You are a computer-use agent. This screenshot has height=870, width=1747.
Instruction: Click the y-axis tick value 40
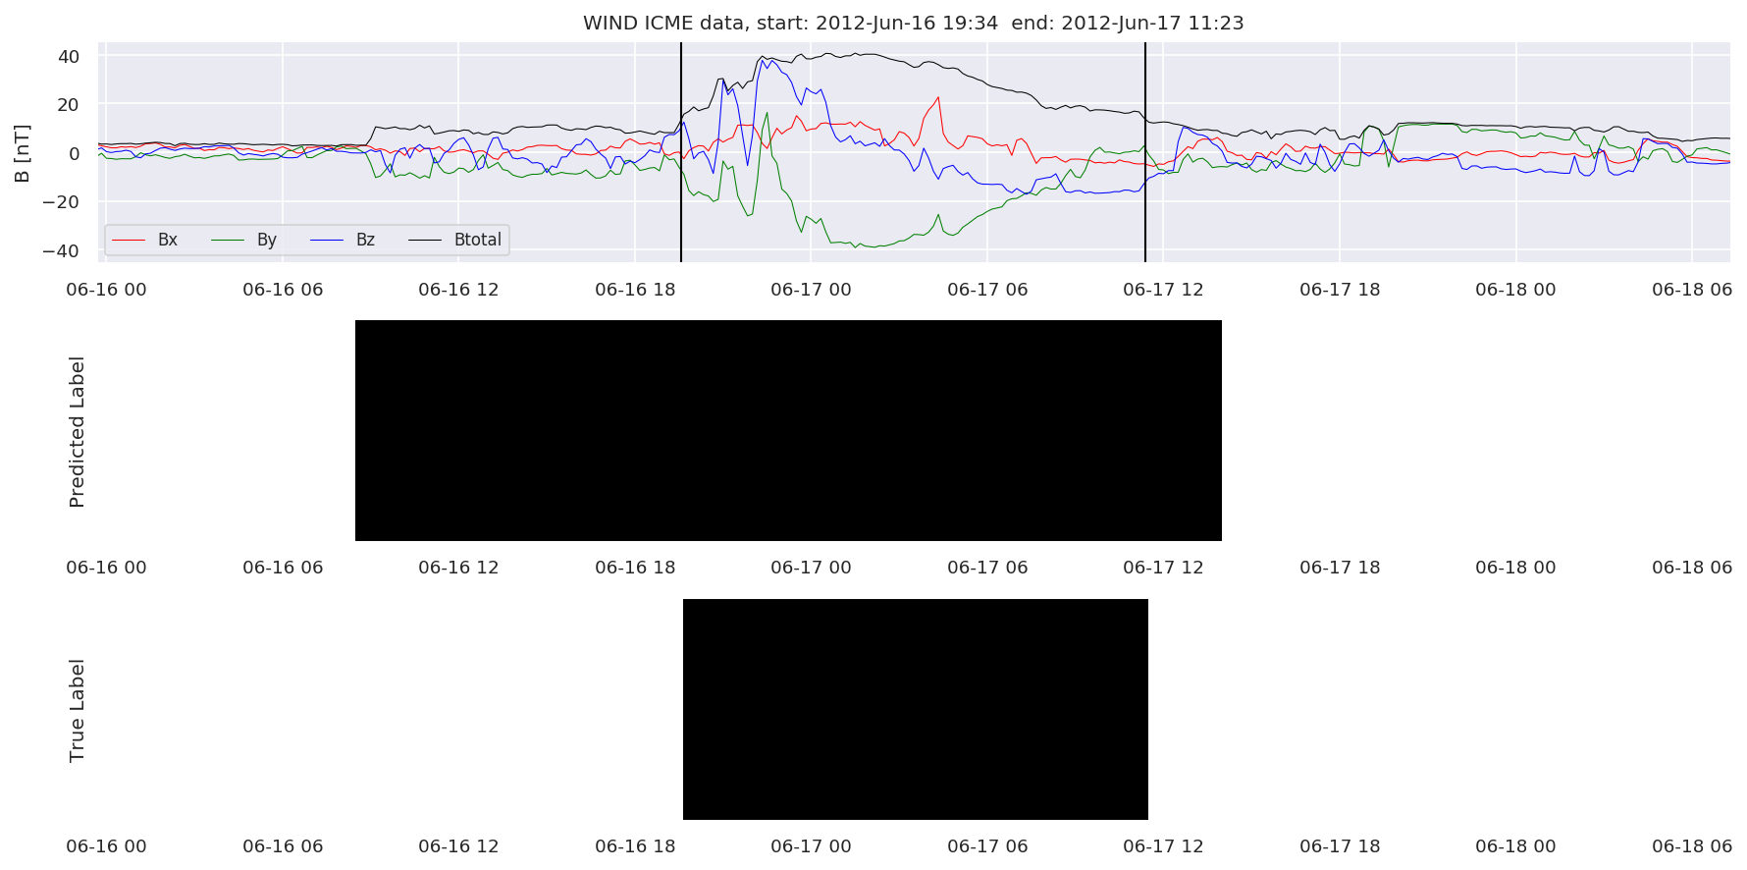coord(69,57)
